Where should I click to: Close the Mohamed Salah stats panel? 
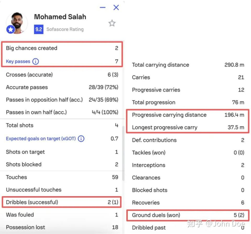click(116, 7)
